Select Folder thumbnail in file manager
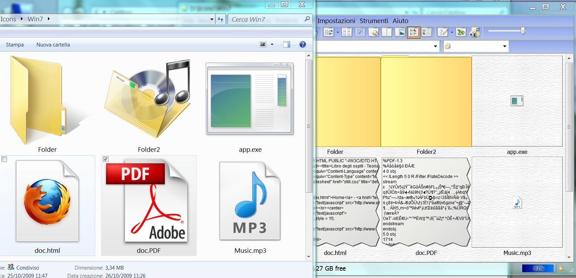 (x=348, y=101)
